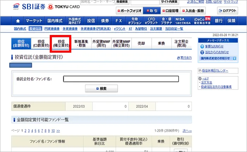This screenshot has width=247, height=152.
Task: Open the 注文履歴 link
Action: [x=156, y=29]
